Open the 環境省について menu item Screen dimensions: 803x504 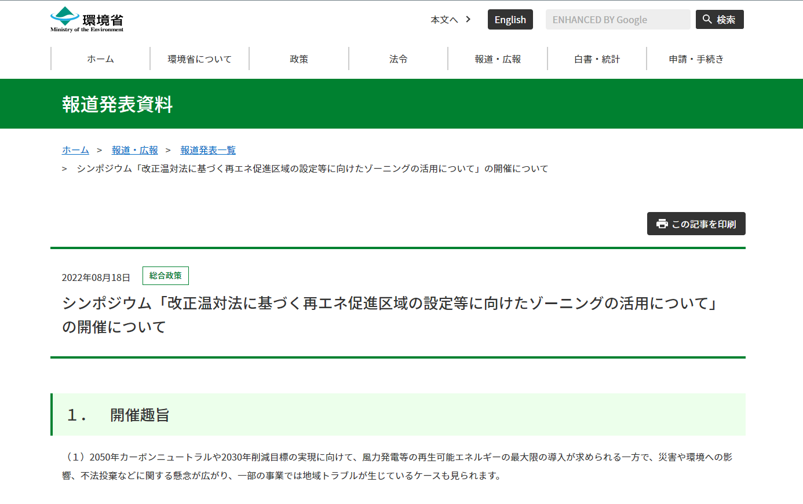point(199,59)
